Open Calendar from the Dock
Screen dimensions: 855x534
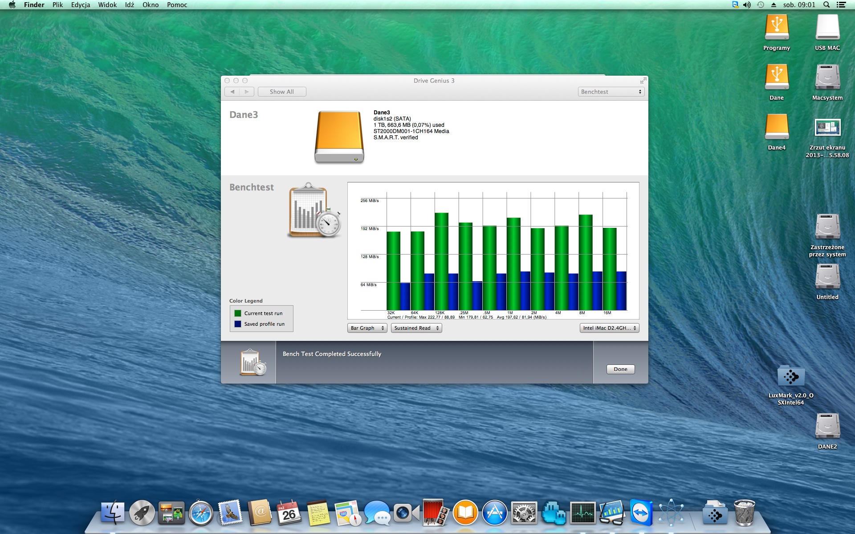[x=289, y=513]
